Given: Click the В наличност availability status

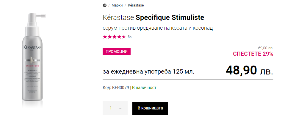Looking at the screenshot, I should point(144,88).
